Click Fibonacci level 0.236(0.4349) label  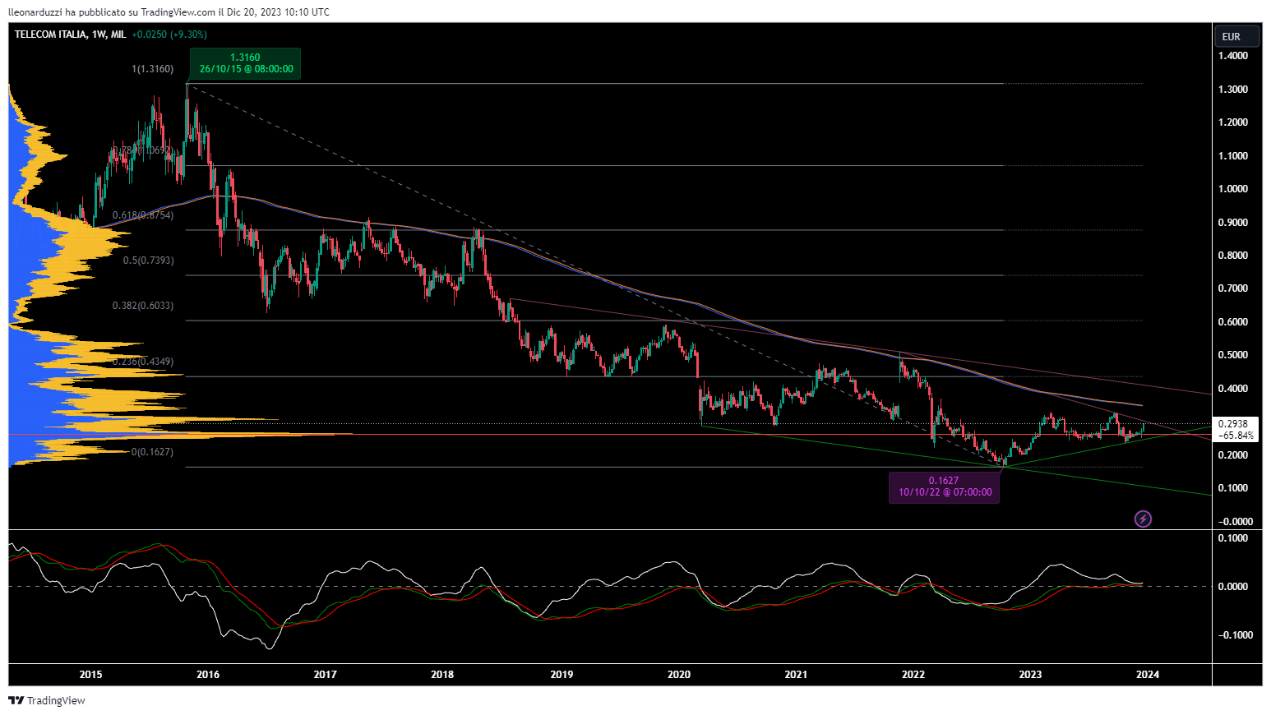pos(143,362)
